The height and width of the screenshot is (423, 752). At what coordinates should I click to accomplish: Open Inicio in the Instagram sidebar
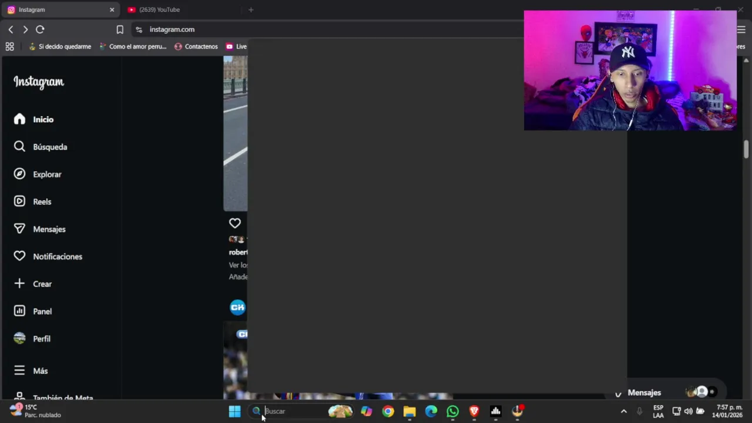click(34, 119)
